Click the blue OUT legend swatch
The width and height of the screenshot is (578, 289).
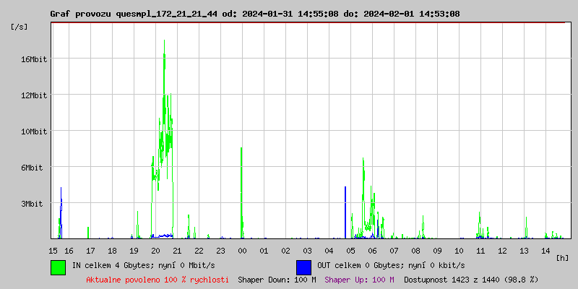[303, 267]
